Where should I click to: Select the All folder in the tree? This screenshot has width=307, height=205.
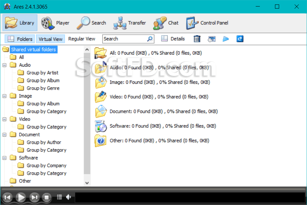coord(21,57)
